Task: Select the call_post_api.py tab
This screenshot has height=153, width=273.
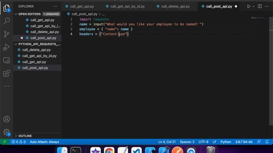Action: point(219,6)
